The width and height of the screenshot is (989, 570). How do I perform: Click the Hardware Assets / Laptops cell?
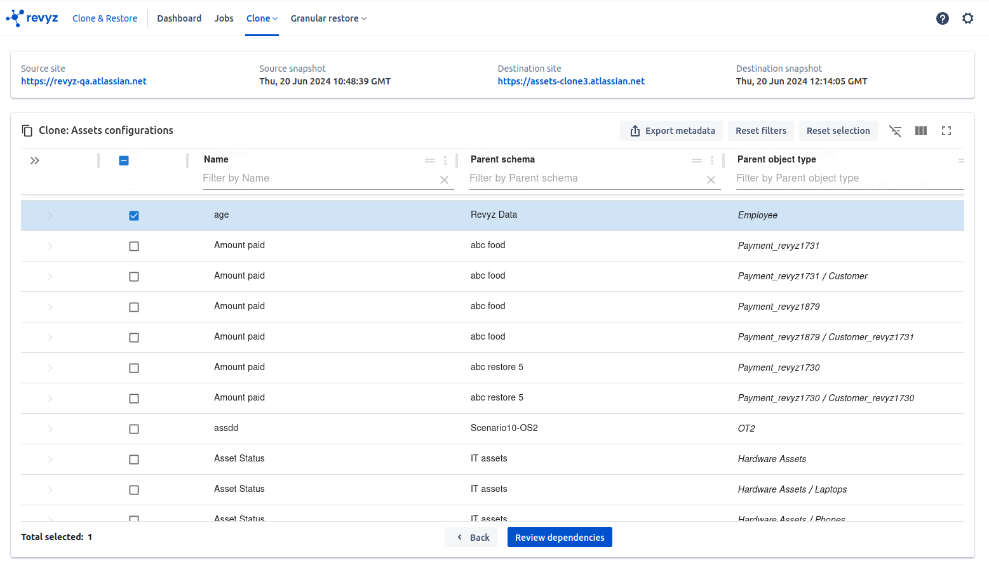point(792,489)
